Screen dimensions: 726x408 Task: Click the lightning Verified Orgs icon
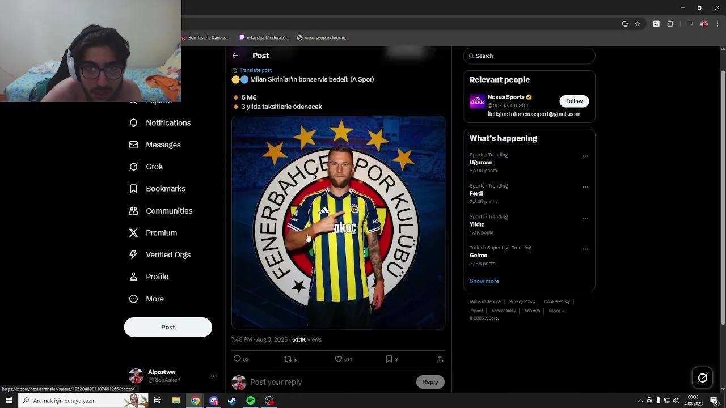pos(133,255)
